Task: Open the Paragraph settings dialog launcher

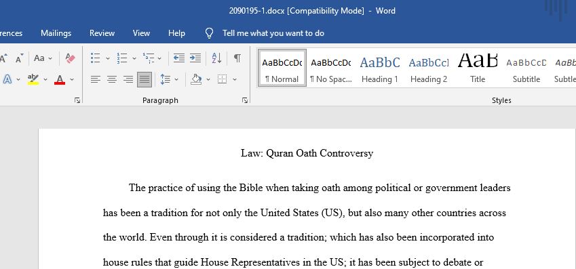Action: point(245,100)
